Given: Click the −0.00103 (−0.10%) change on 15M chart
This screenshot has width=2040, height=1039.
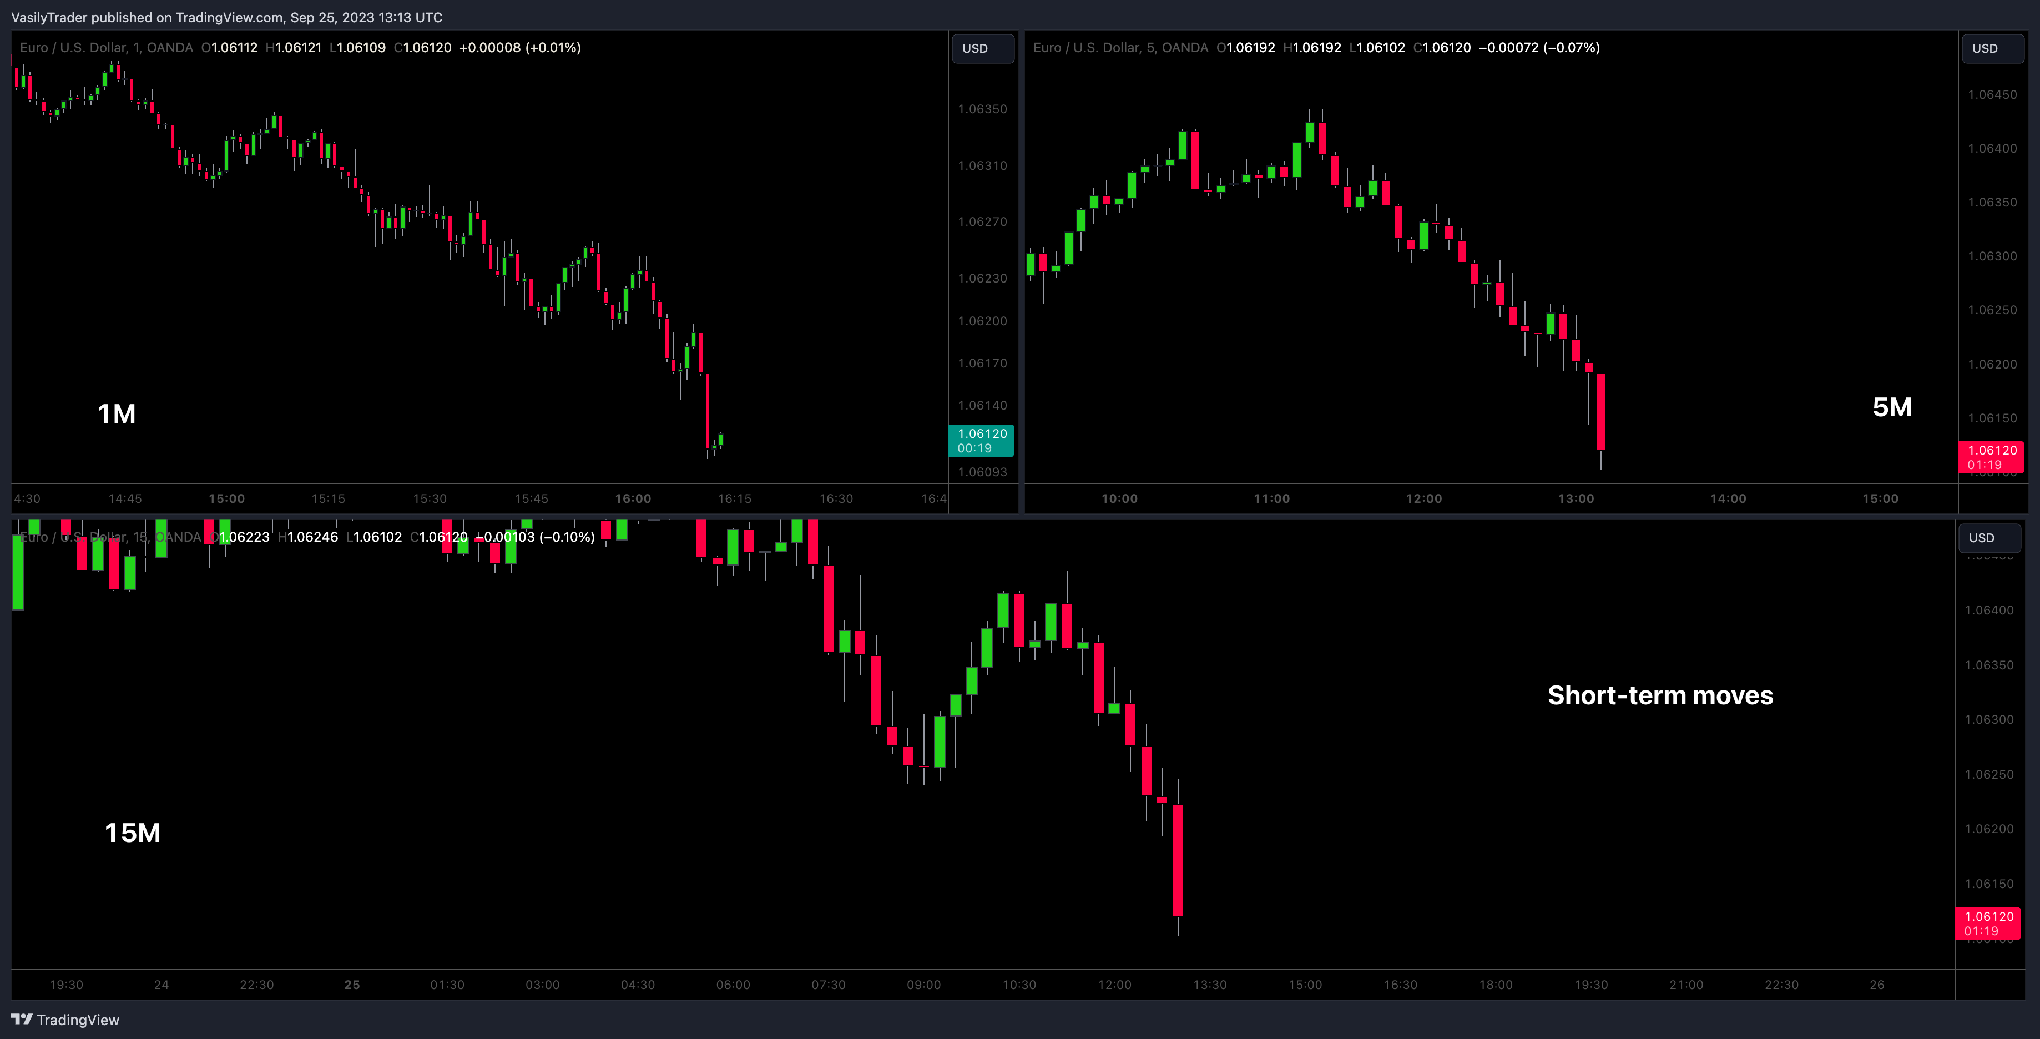Looking at the screenshot, I should coord(534,537).
